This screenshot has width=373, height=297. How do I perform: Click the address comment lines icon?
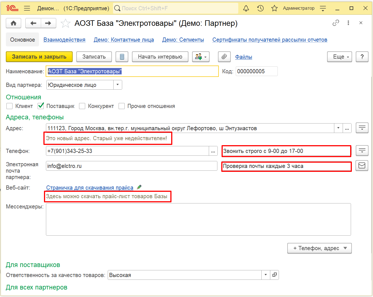tap(362, 128)
